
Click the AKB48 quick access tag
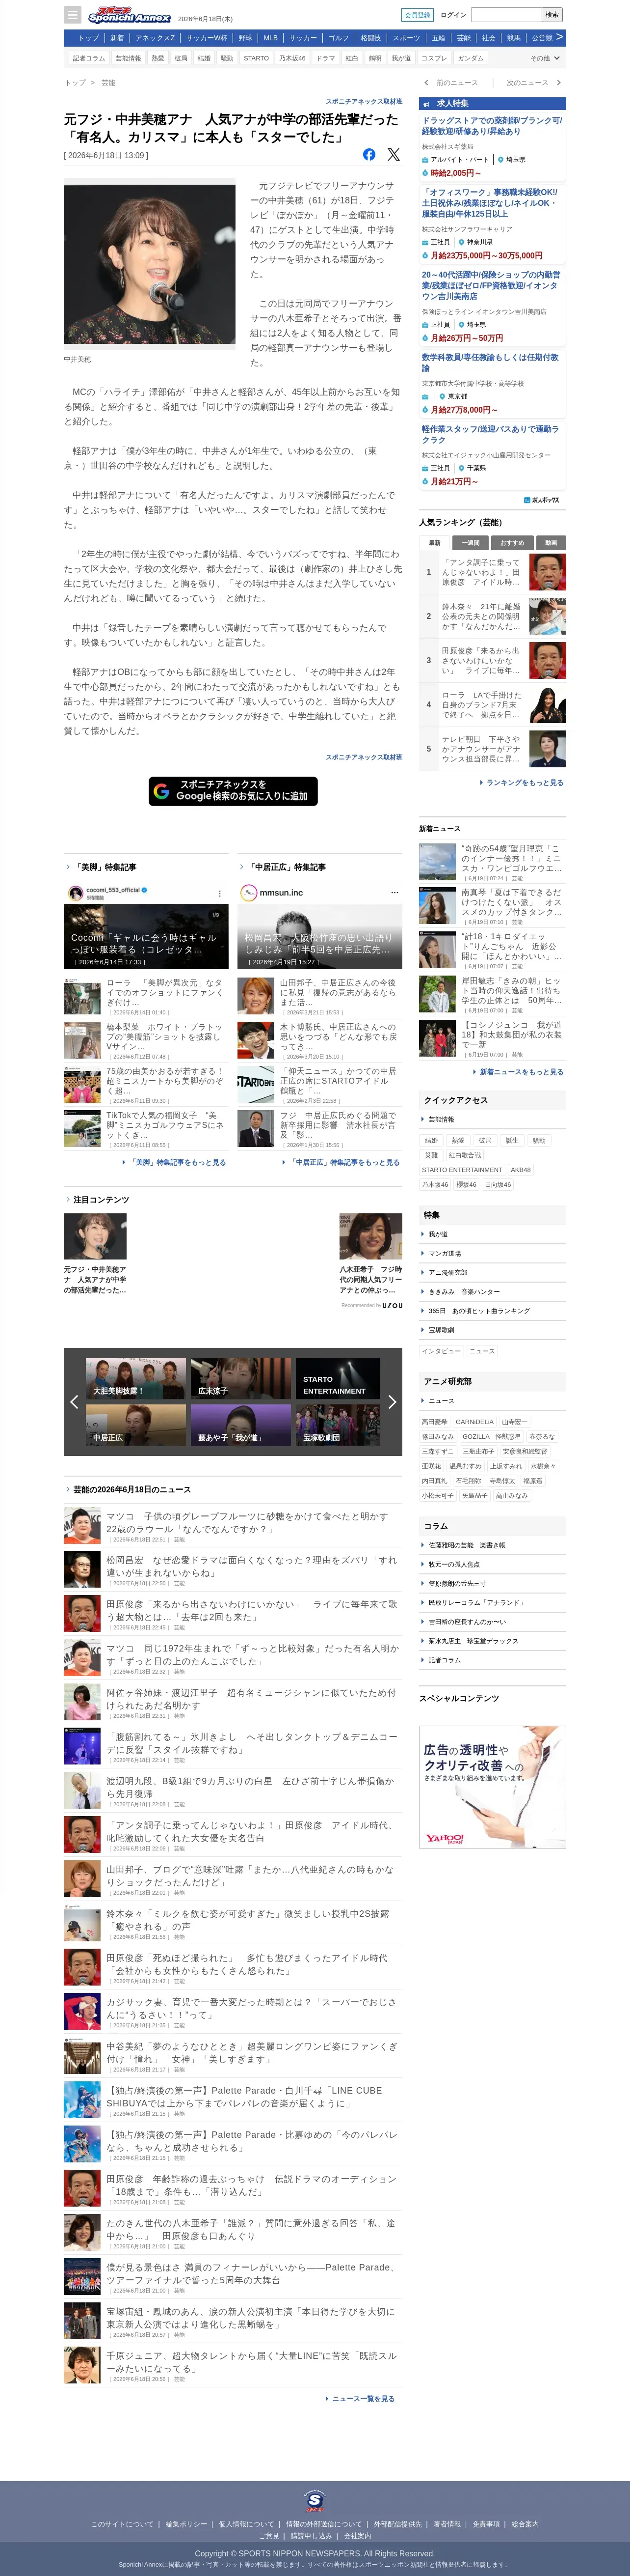[521, 1169]
